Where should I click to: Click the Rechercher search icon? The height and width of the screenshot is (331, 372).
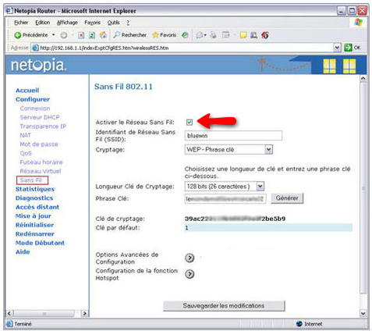tap(117, 35)
